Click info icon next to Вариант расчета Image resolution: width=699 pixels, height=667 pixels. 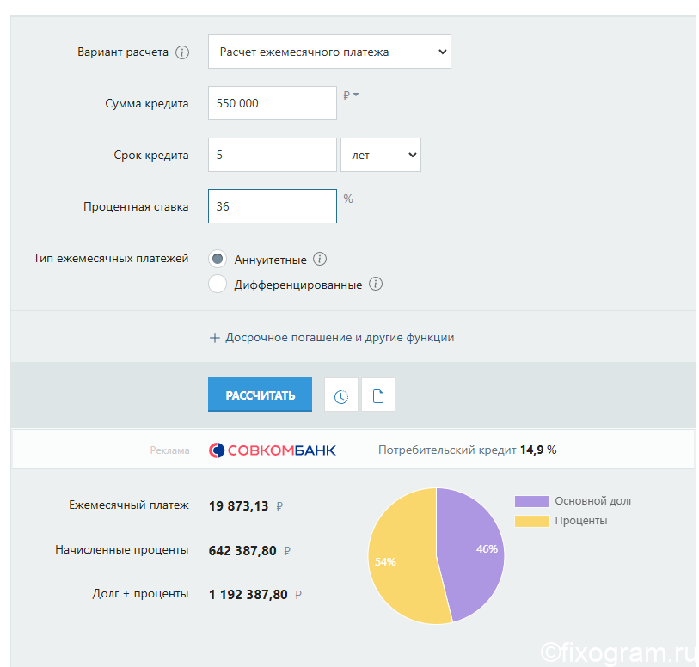[182, 52]
